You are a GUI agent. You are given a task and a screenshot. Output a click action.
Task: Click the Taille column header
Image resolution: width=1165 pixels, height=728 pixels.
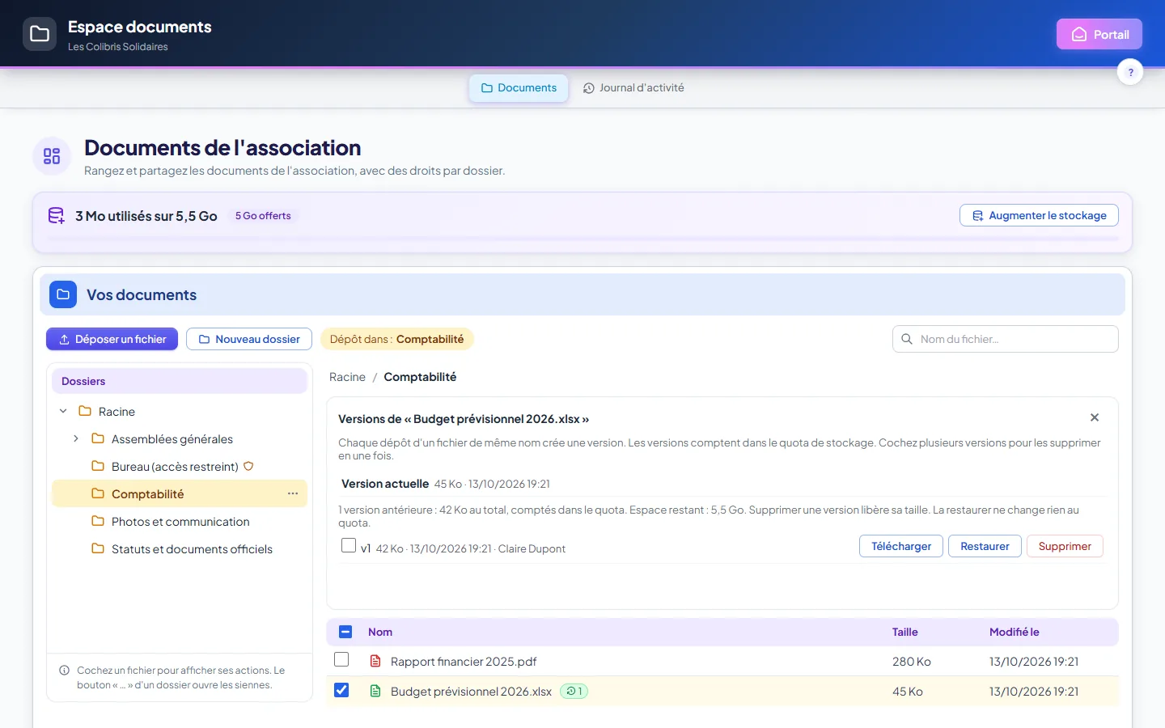904,632
